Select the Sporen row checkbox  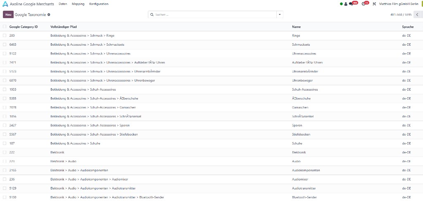(x=5, y=125)
